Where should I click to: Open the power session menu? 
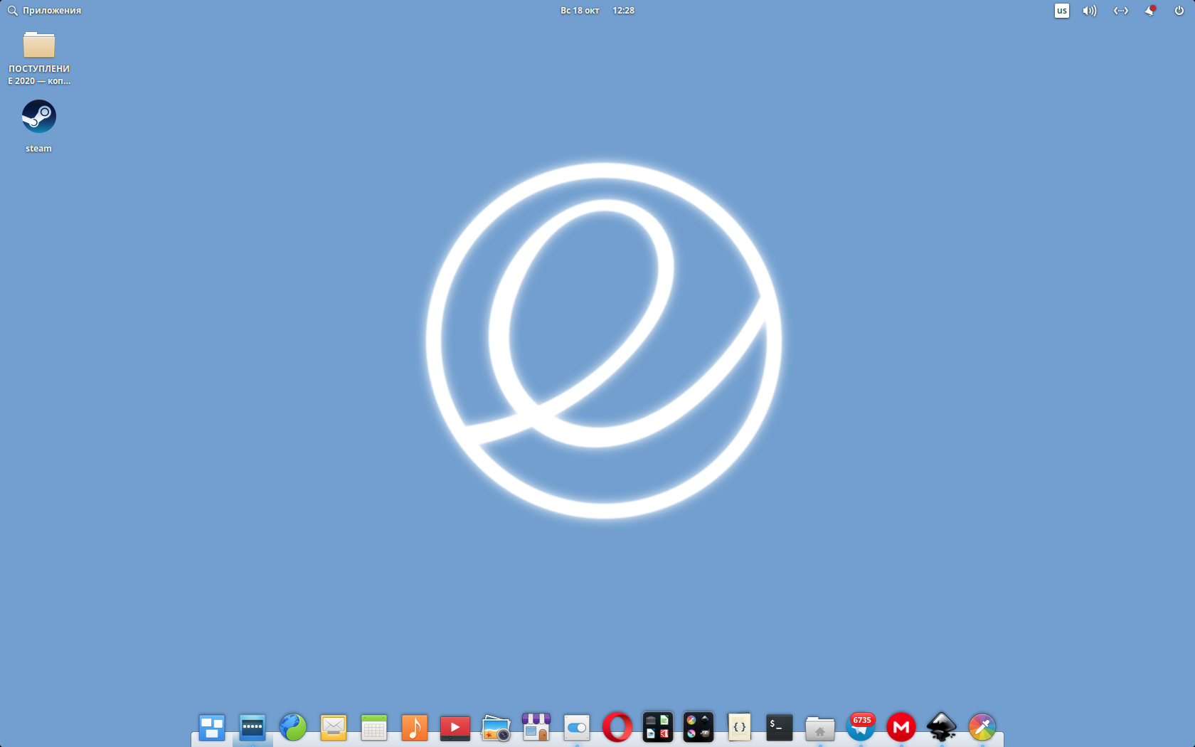(x=1179, y=11)
